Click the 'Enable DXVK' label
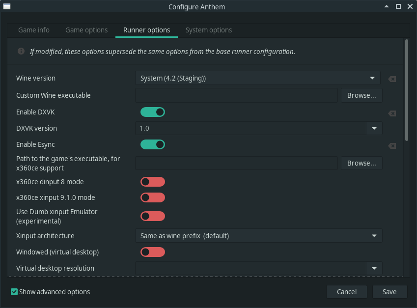 click(x=35, y=112)
